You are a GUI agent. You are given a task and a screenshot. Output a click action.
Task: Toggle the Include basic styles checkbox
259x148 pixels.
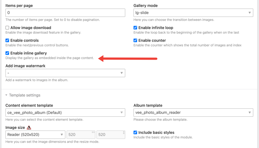point(135,132)
